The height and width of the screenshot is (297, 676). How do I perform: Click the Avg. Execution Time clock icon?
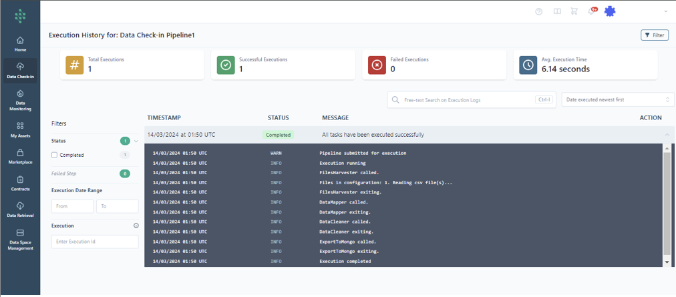coord(528,65)
